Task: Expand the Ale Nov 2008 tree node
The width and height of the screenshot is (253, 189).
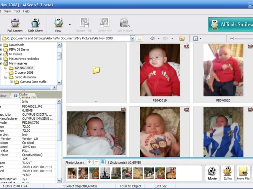Action: tap(6, 68)
